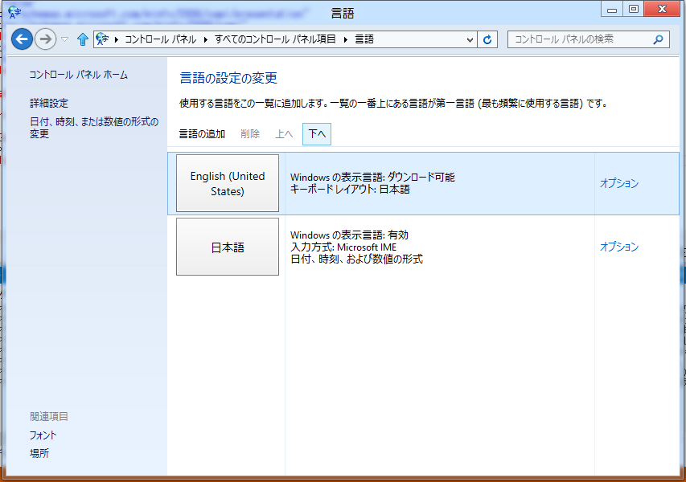Click the search magnifier icon
This screenshot has height=482, width=686.
pos(658,40)
